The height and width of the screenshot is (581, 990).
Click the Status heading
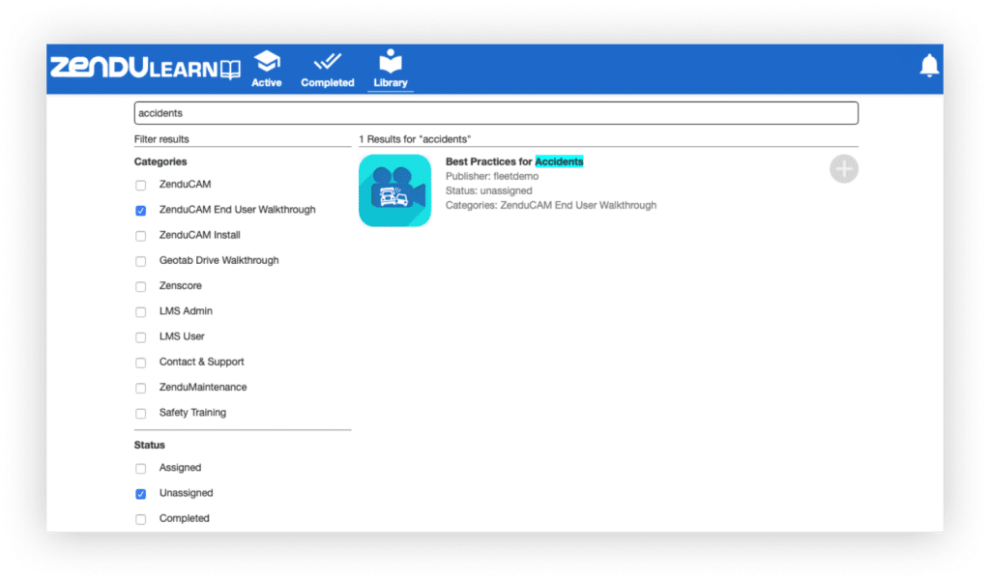[150, 445]
